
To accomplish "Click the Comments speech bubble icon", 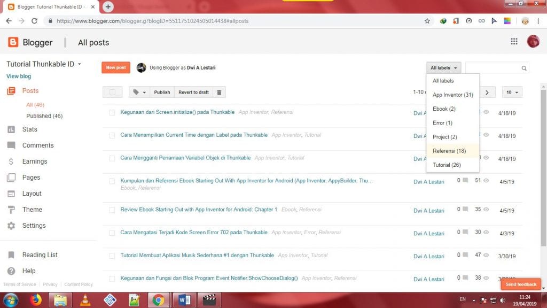I will point(11,145).
